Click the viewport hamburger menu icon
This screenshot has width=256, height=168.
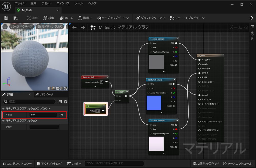(x=5, y=27)
